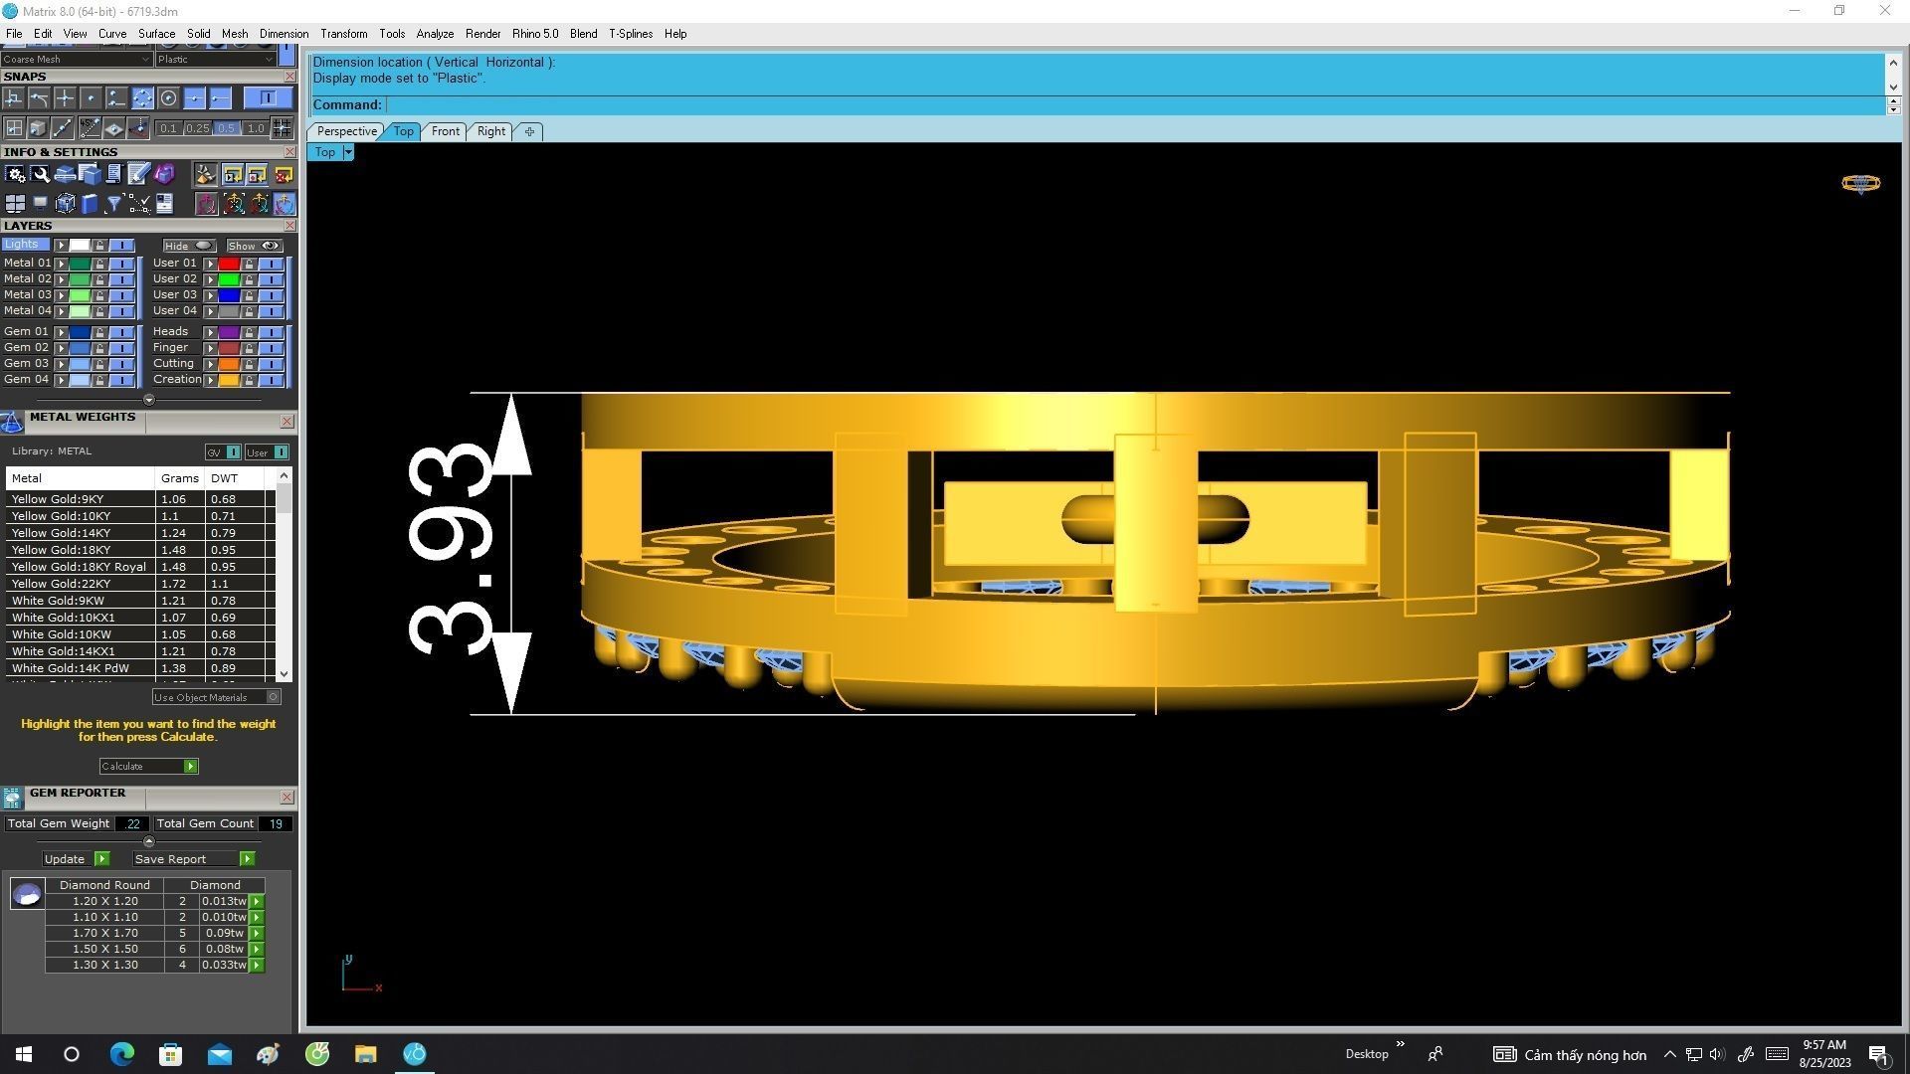Toggle the User 01 layer on/off switch

(271, 264)
